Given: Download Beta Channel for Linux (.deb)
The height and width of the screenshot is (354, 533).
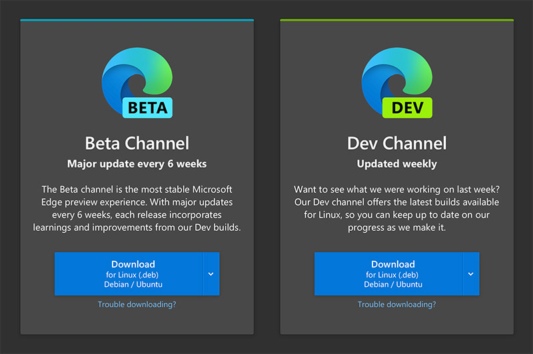Looking at the screenshot, I should click(129, 273).
